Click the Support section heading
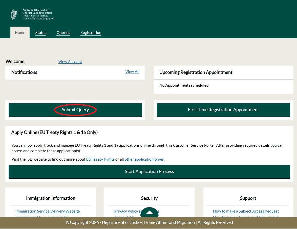The height and width of the screenshot is (229, 297). (x=248, y=198)
